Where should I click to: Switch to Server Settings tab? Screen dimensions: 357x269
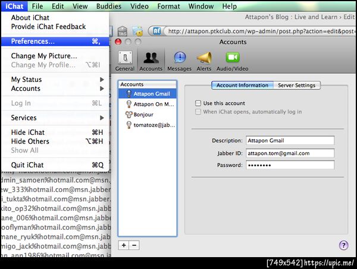pyautogui.click(x=297, y=85)
